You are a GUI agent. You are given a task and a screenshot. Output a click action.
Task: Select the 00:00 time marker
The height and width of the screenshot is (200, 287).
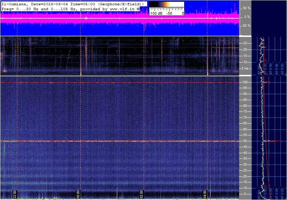[x=78, y=194]
